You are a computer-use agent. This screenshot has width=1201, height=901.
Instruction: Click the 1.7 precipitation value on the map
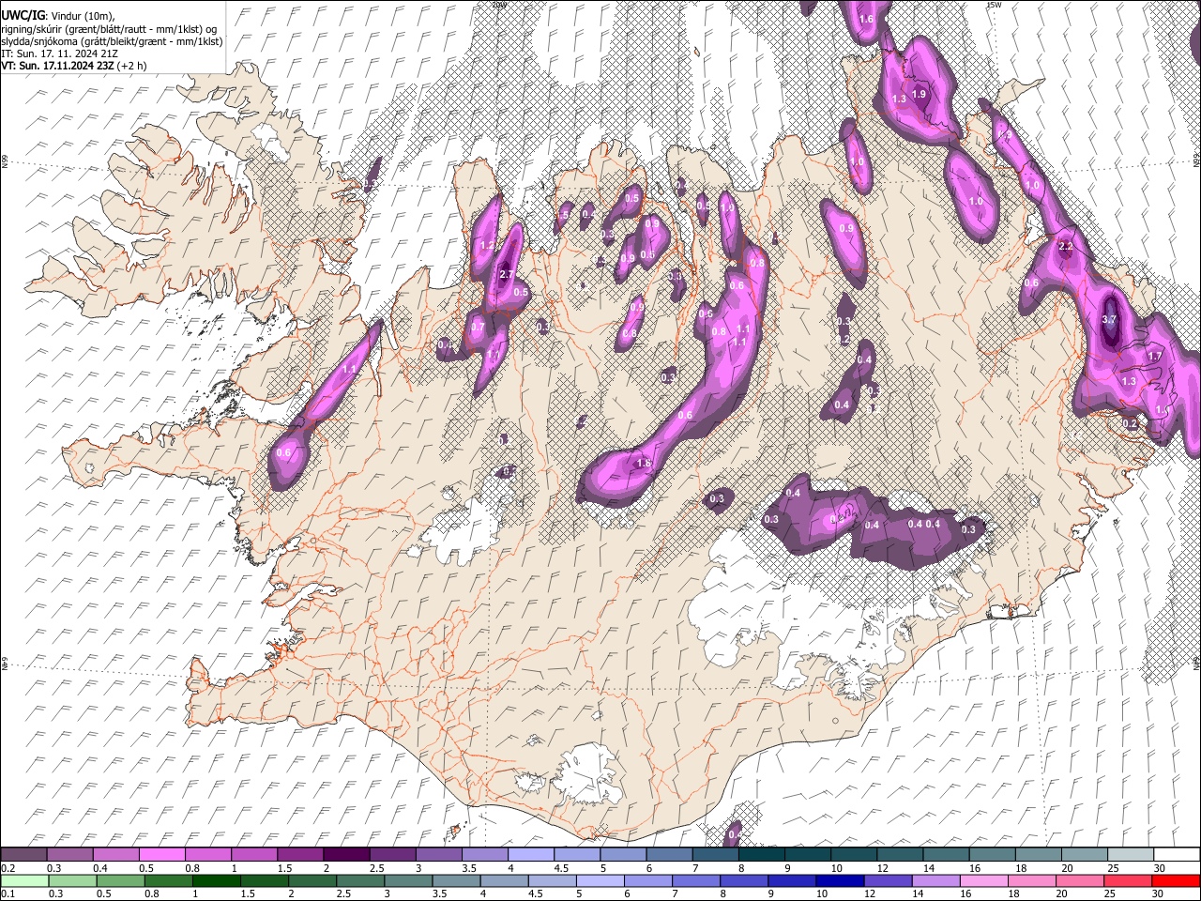point(1155,357)
